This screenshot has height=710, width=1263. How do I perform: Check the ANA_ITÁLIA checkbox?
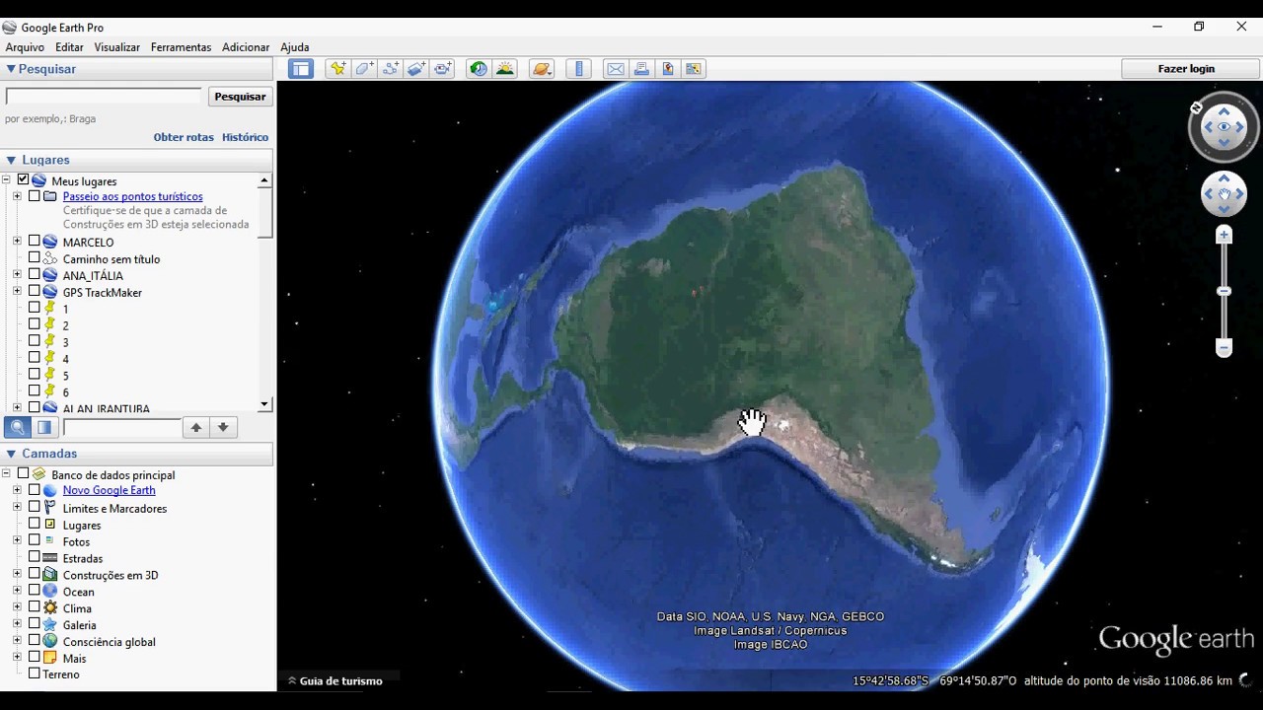coord(34,274)
